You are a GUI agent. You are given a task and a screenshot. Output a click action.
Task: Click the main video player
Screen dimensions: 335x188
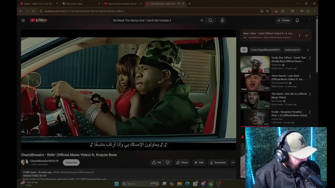[129, 90]
